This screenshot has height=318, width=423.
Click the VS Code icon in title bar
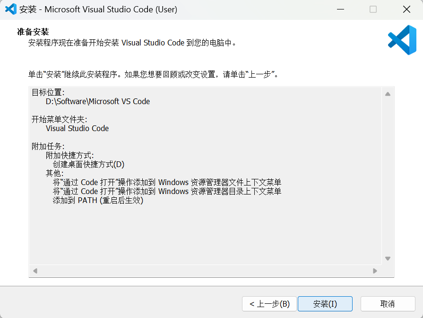click(x=11, y=9)
